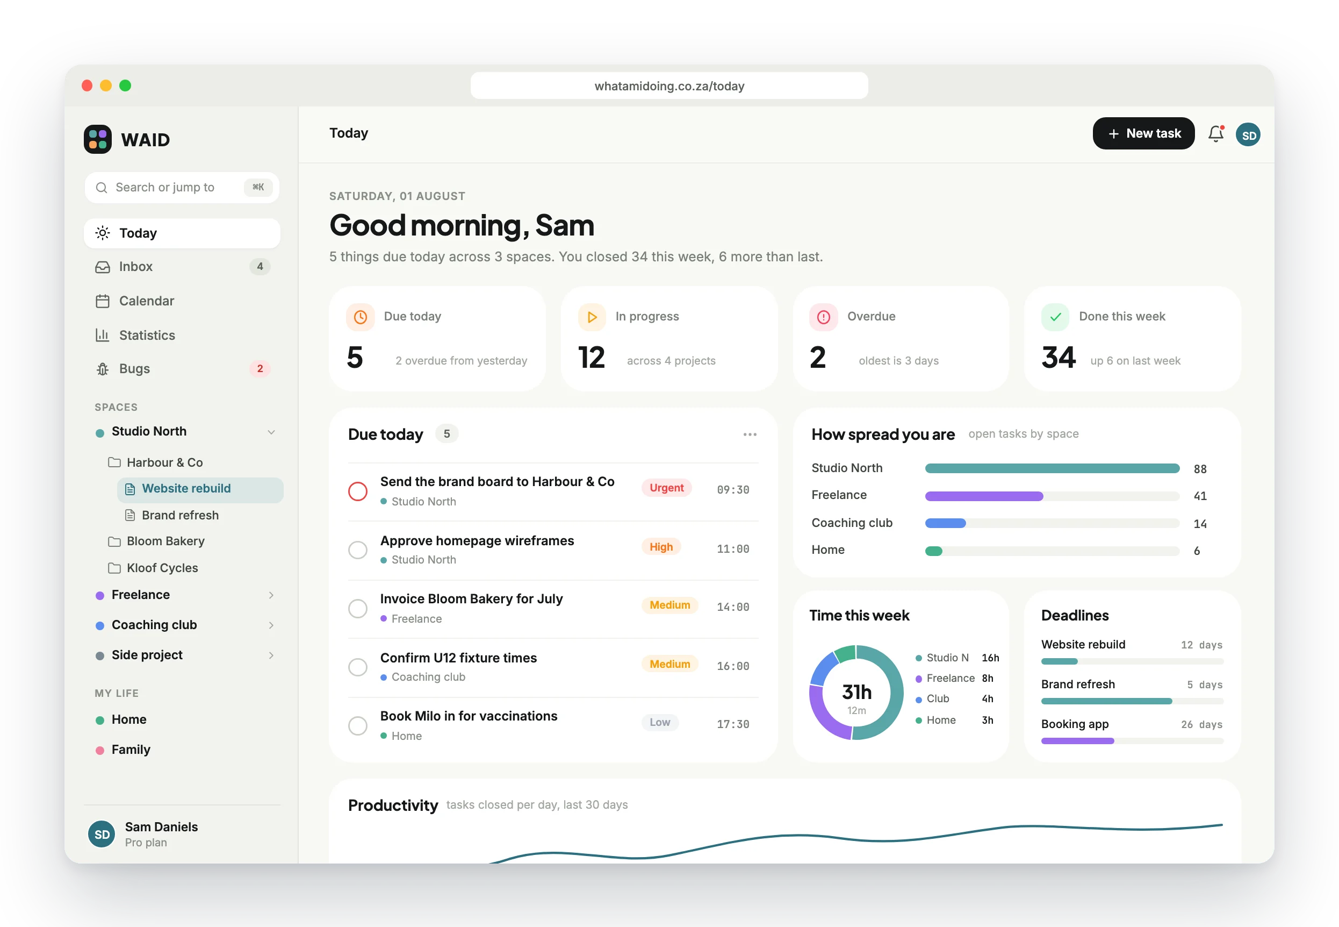Click the In progress play icon
The height and width of the screenshot is (927, 1339).
tap(592, 317)
